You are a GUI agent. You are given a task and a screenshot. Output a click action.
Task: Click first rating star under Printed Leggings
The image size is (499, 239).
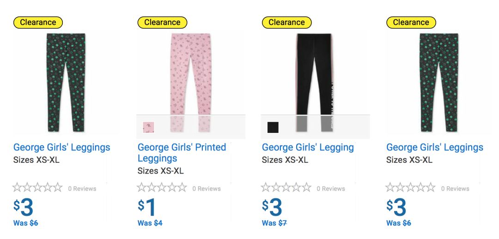142,188
